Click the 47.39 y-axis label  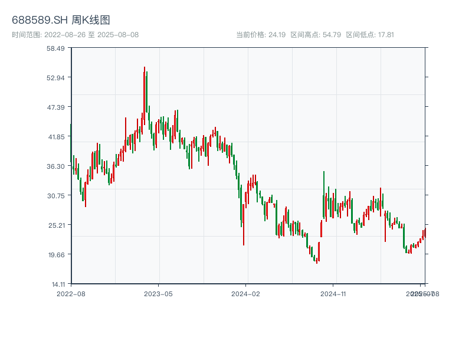(56, 107)
